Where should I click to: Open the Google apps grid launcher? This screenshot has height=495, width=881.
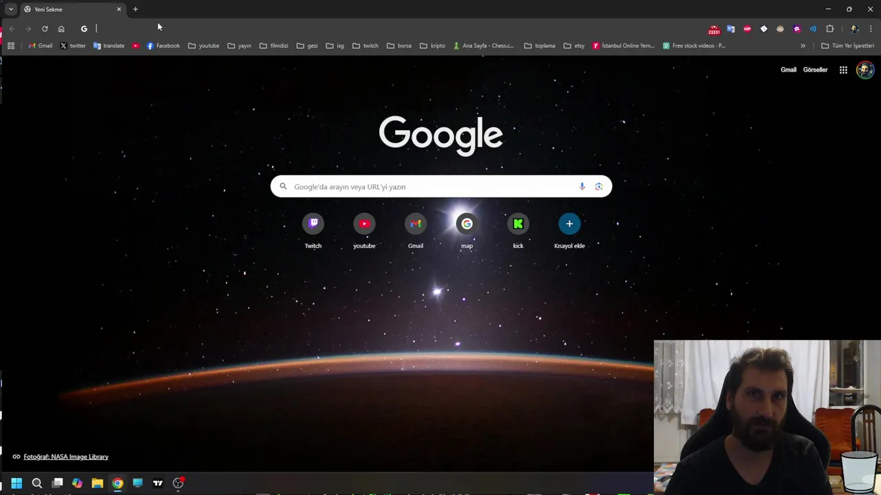click(843, 69)
